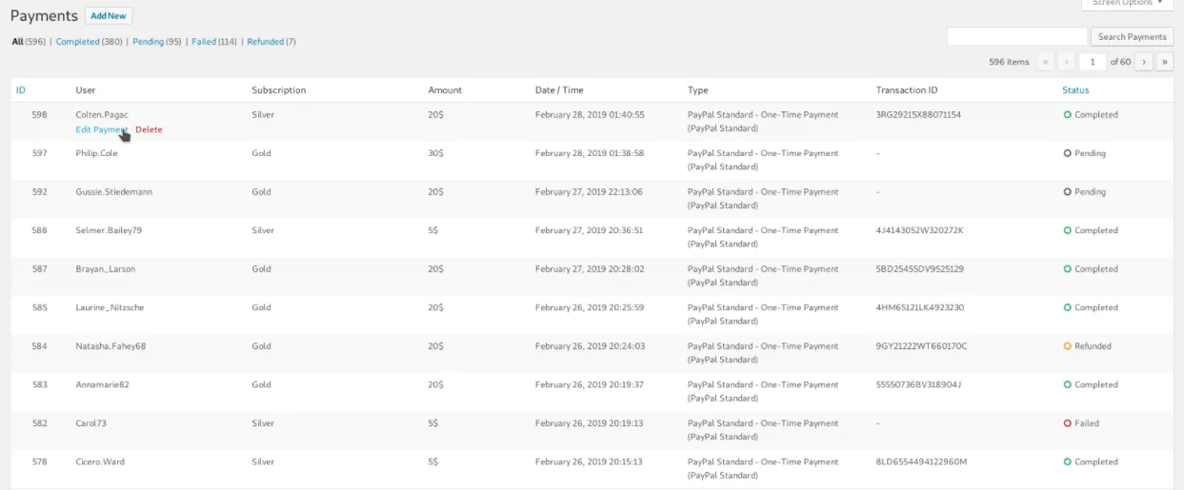Select user Brayan_Larson
The height and width of the screenshot is (490, 1184).
point(106,269)
